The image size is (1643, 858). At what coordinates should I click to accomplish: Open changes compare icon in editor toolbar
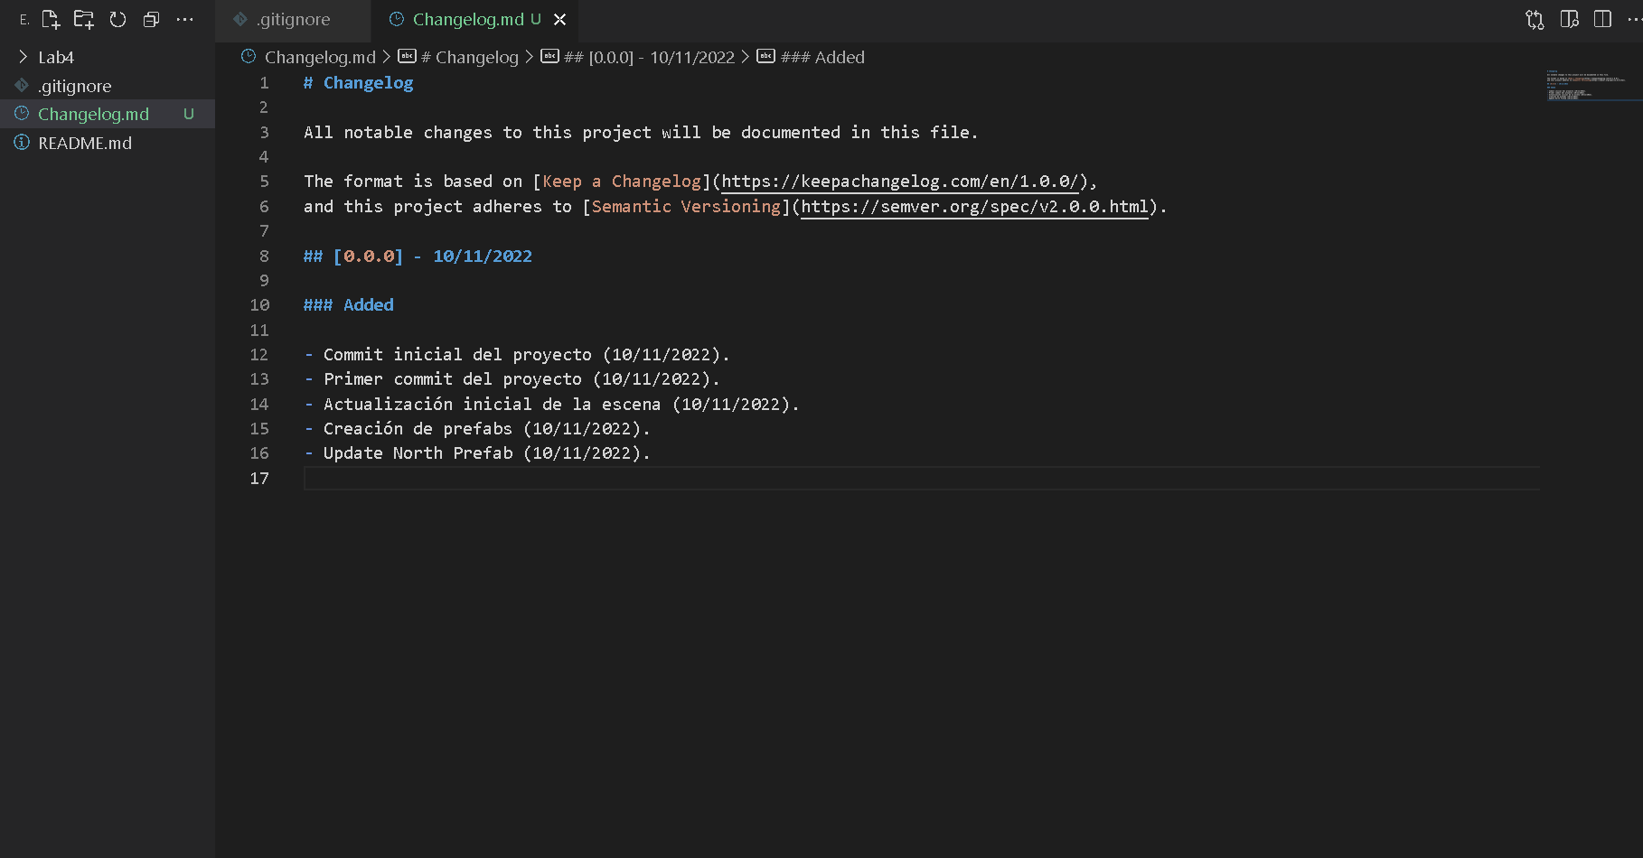coord(1535,19)
